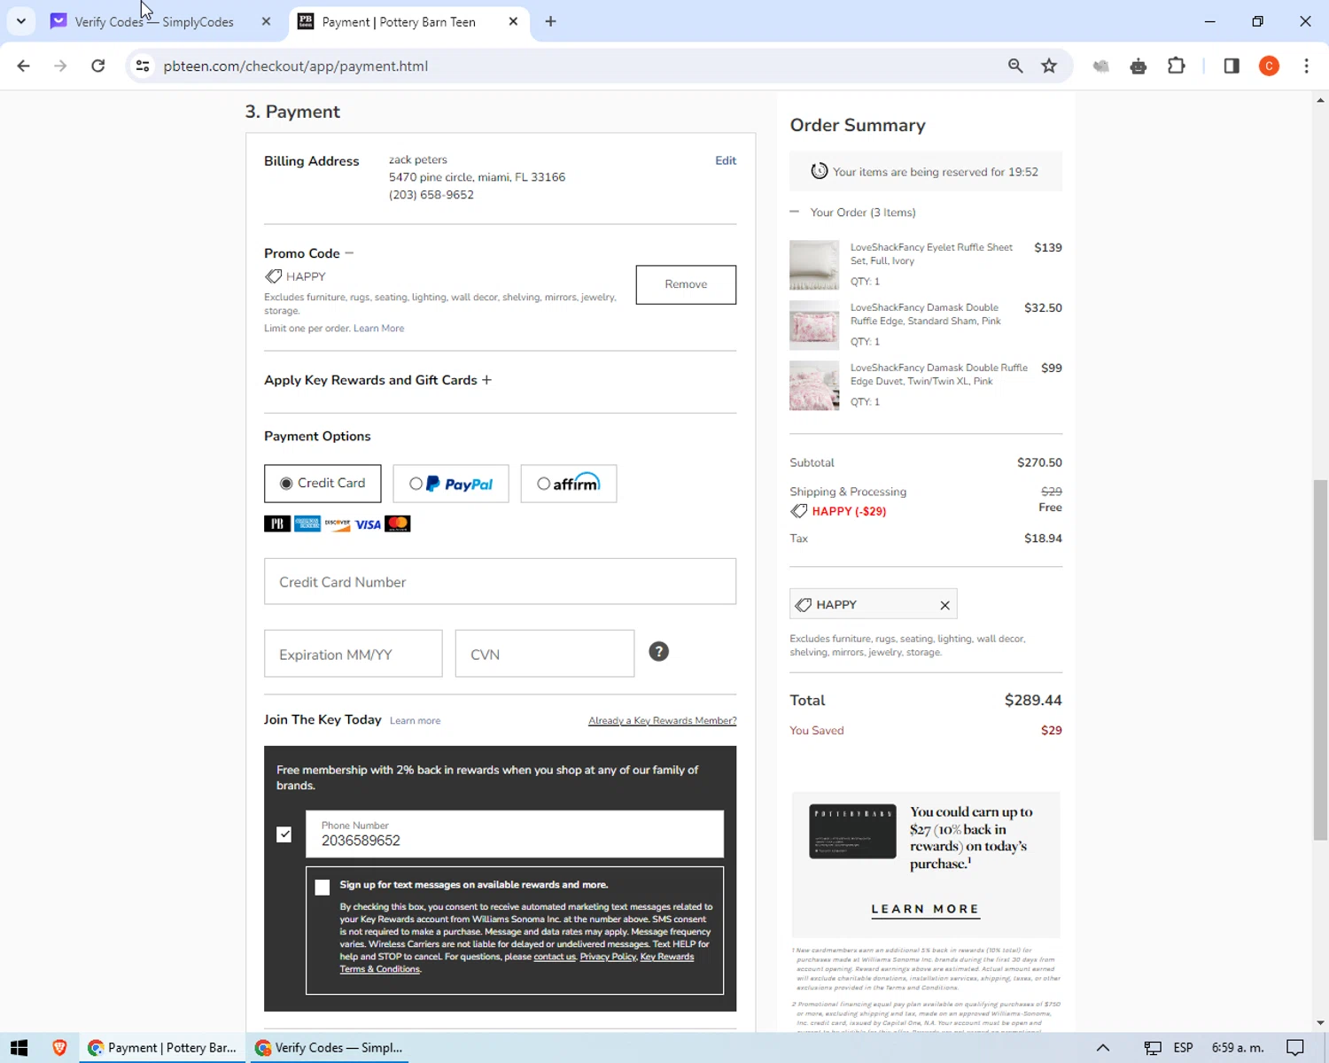
Task: Click the Discover card icon
Action: (338, 524)
